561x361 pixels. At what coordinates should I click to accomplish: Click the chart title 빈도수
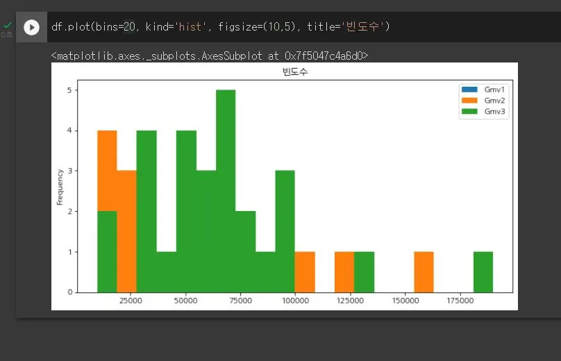(x=295, y=72)
